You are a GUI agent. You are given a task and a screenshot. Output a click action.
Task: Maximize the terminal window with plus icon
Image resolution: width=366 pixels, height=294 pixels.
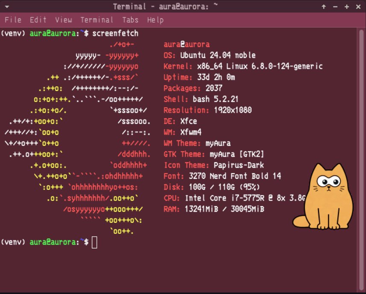347,7
